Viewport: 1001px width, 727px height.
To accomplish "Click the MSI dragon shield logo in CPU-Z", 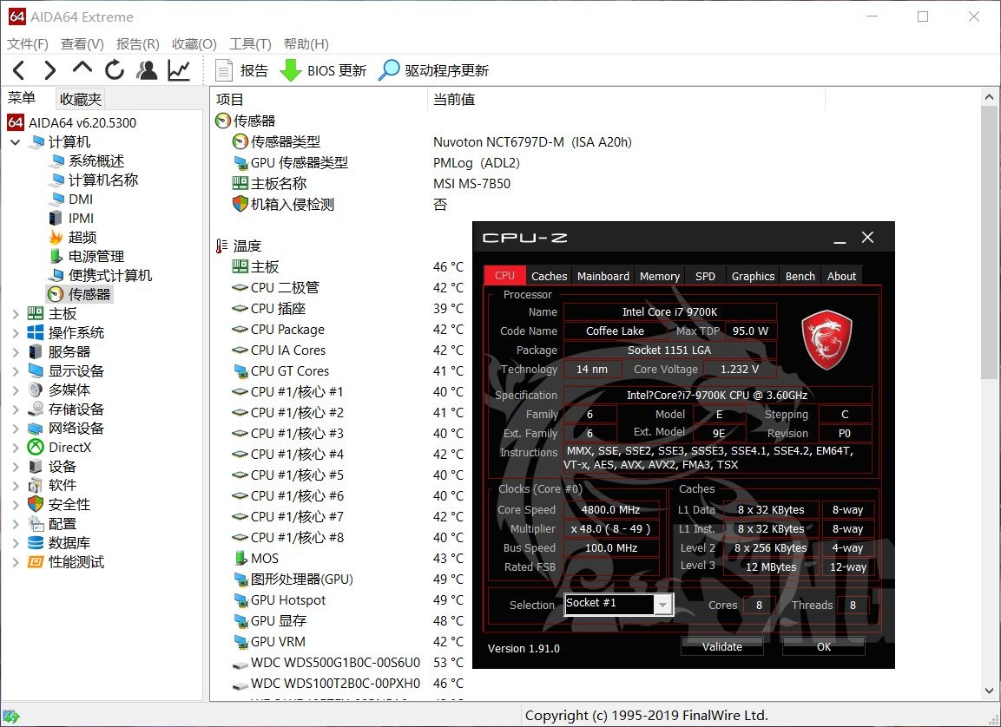I will (x=826, y=341).
